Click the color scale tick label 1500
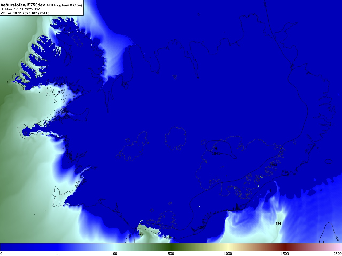This screenshot has width=342, height=256. coord(285,254)
